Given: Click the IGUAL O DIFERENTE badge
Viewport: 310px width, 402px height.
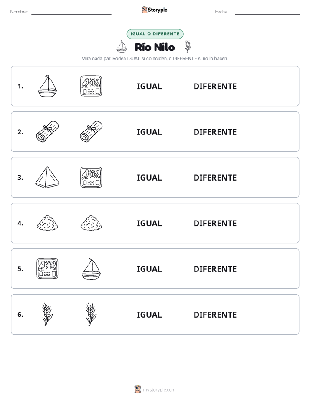Looking at the screenshot, I should coord(155,34).
